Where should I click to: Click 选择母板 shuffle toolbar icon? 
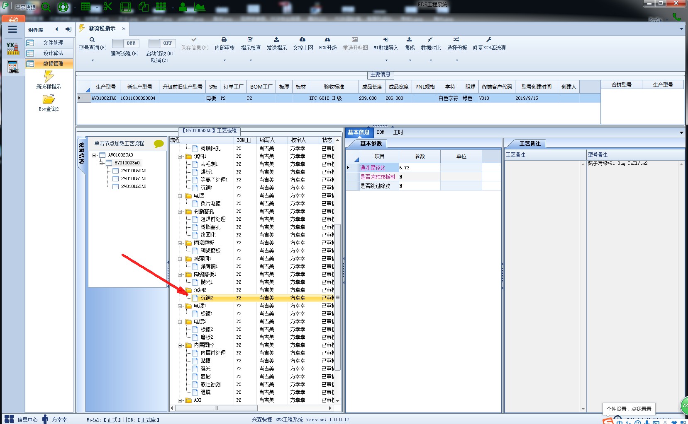click(456, 40)
